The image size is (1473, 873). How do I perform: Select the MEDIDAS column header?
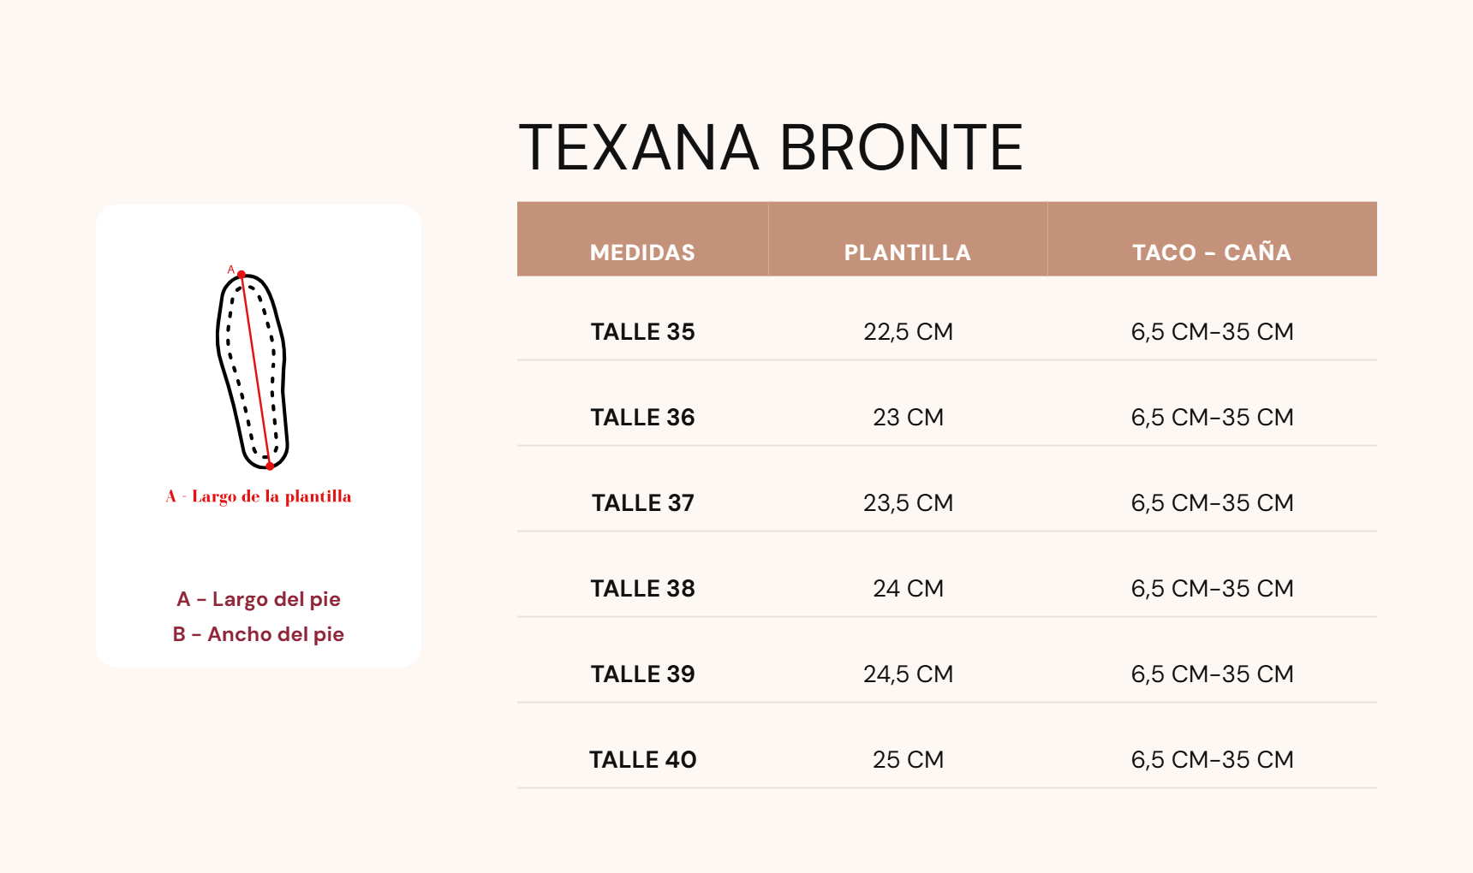click(x=642, y=252)
